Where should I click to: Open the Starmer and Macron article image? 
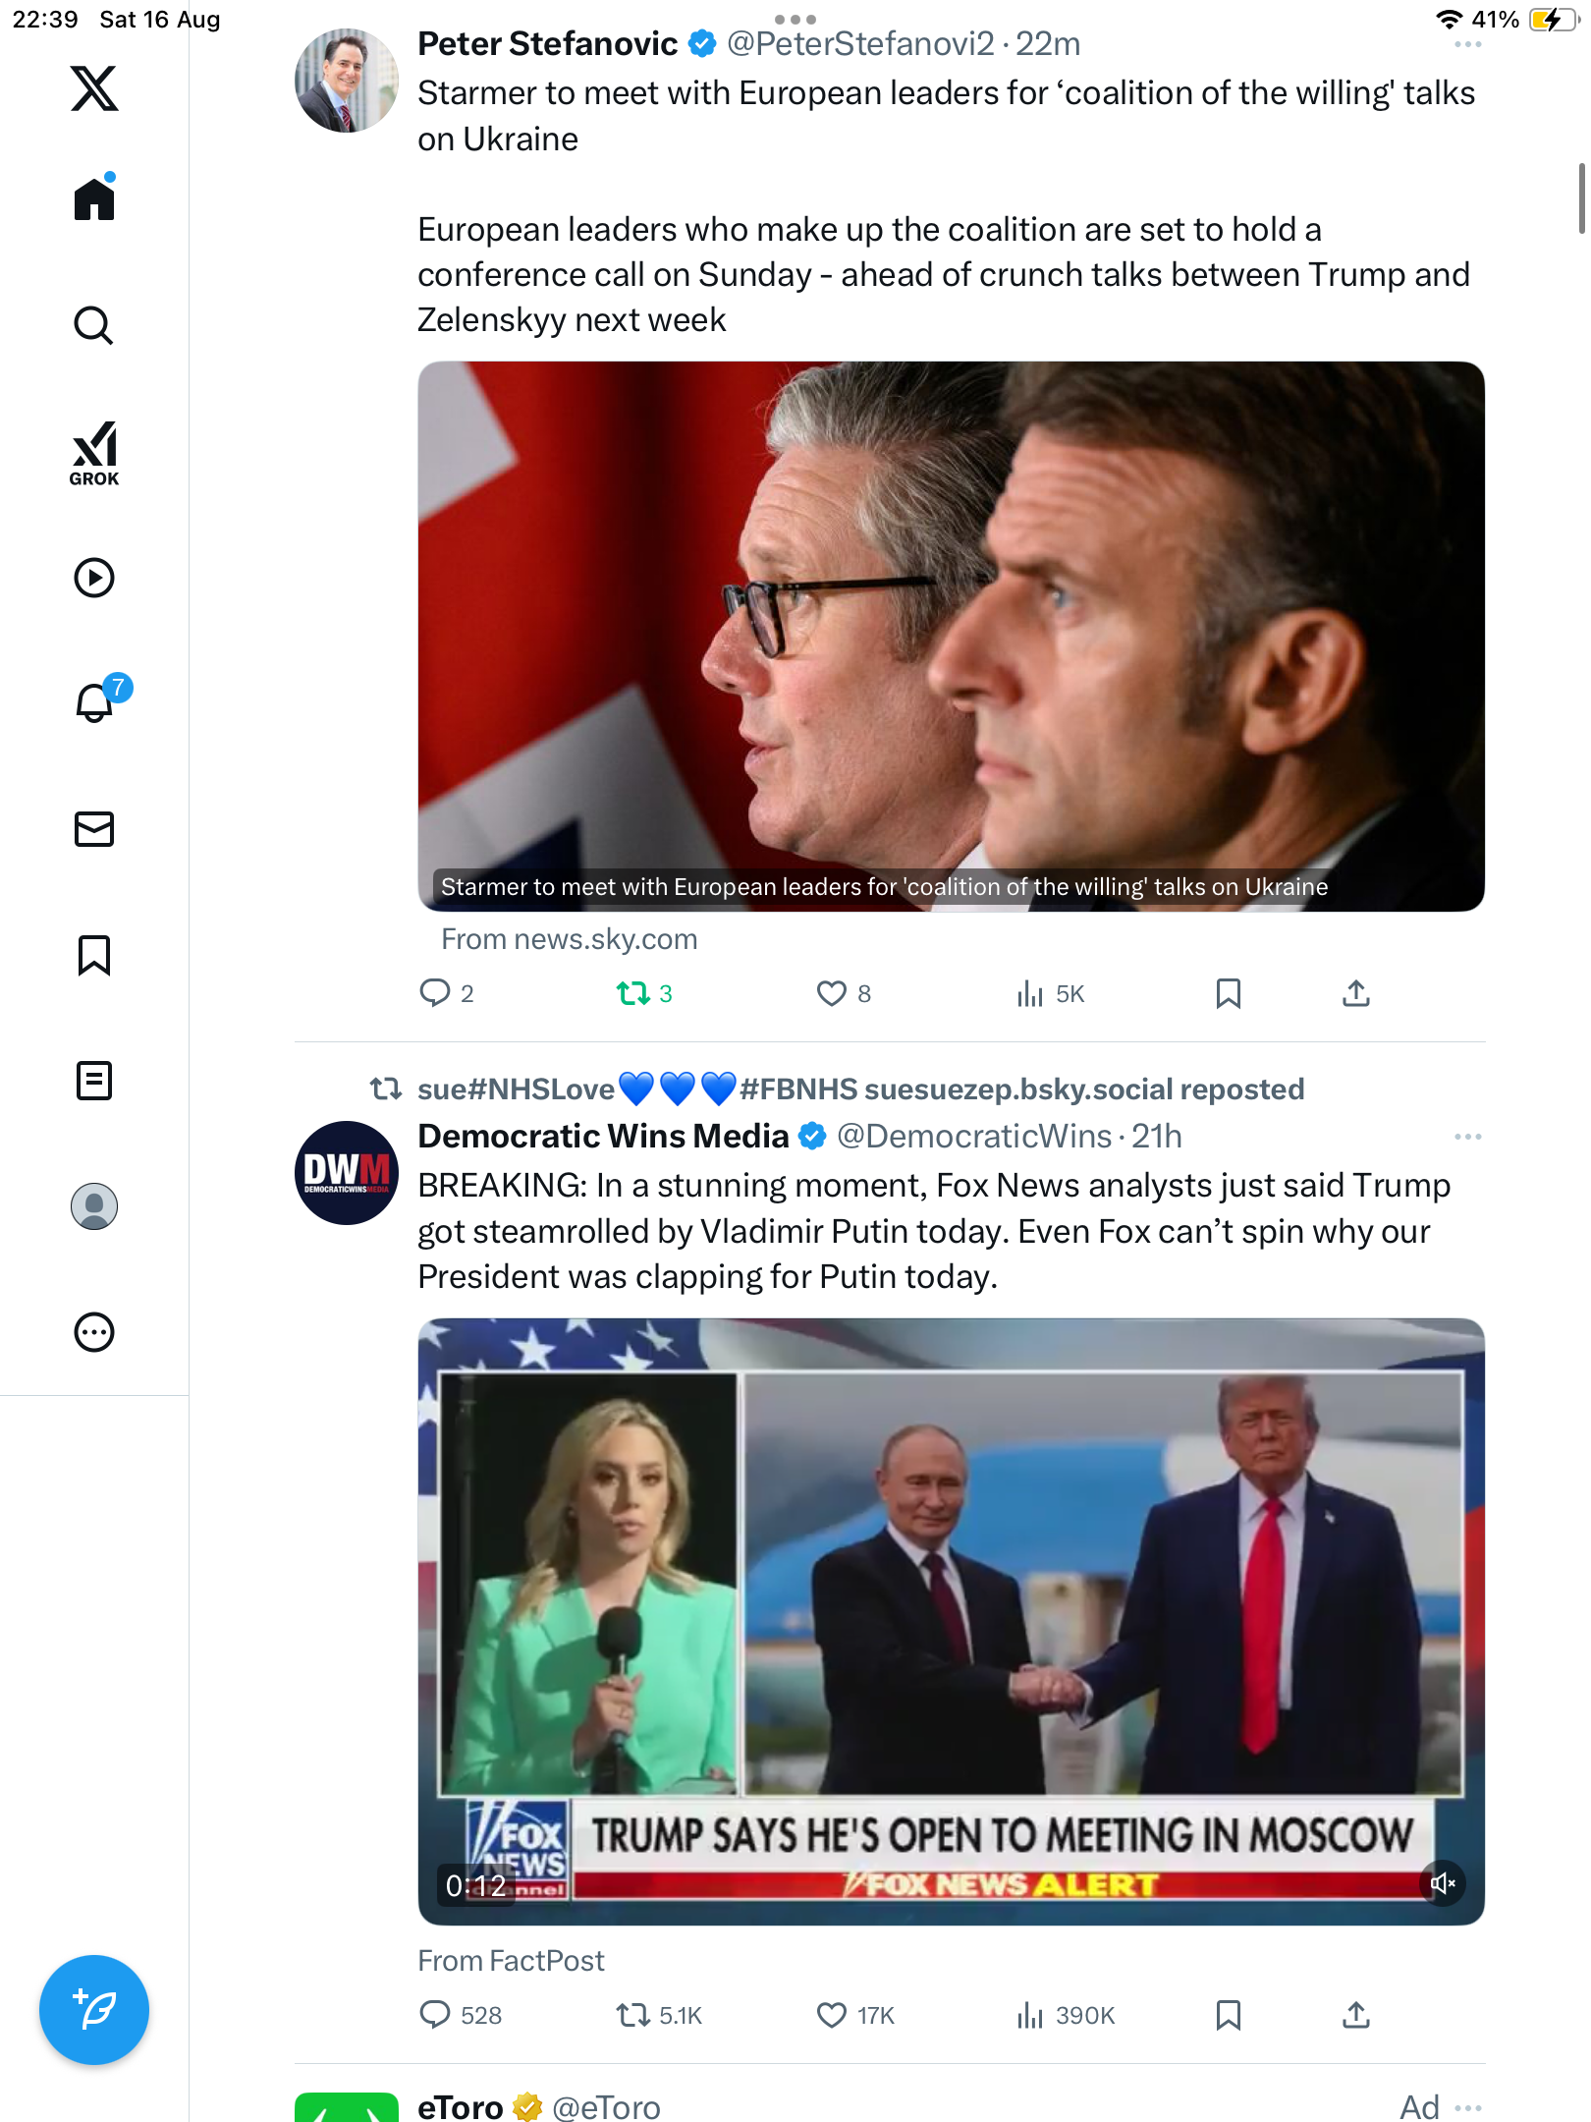click(x=951, y=629)
